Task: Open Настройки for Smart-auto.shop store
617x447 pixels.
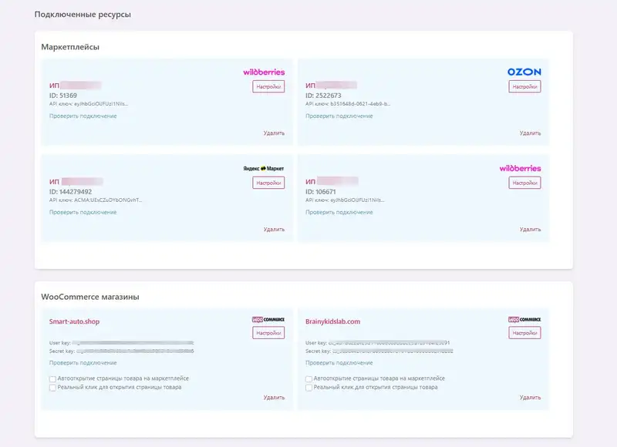Action: [268, 333]
